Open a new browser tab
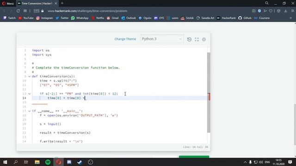This screenshot has width=296, height=166. (62, 3)
